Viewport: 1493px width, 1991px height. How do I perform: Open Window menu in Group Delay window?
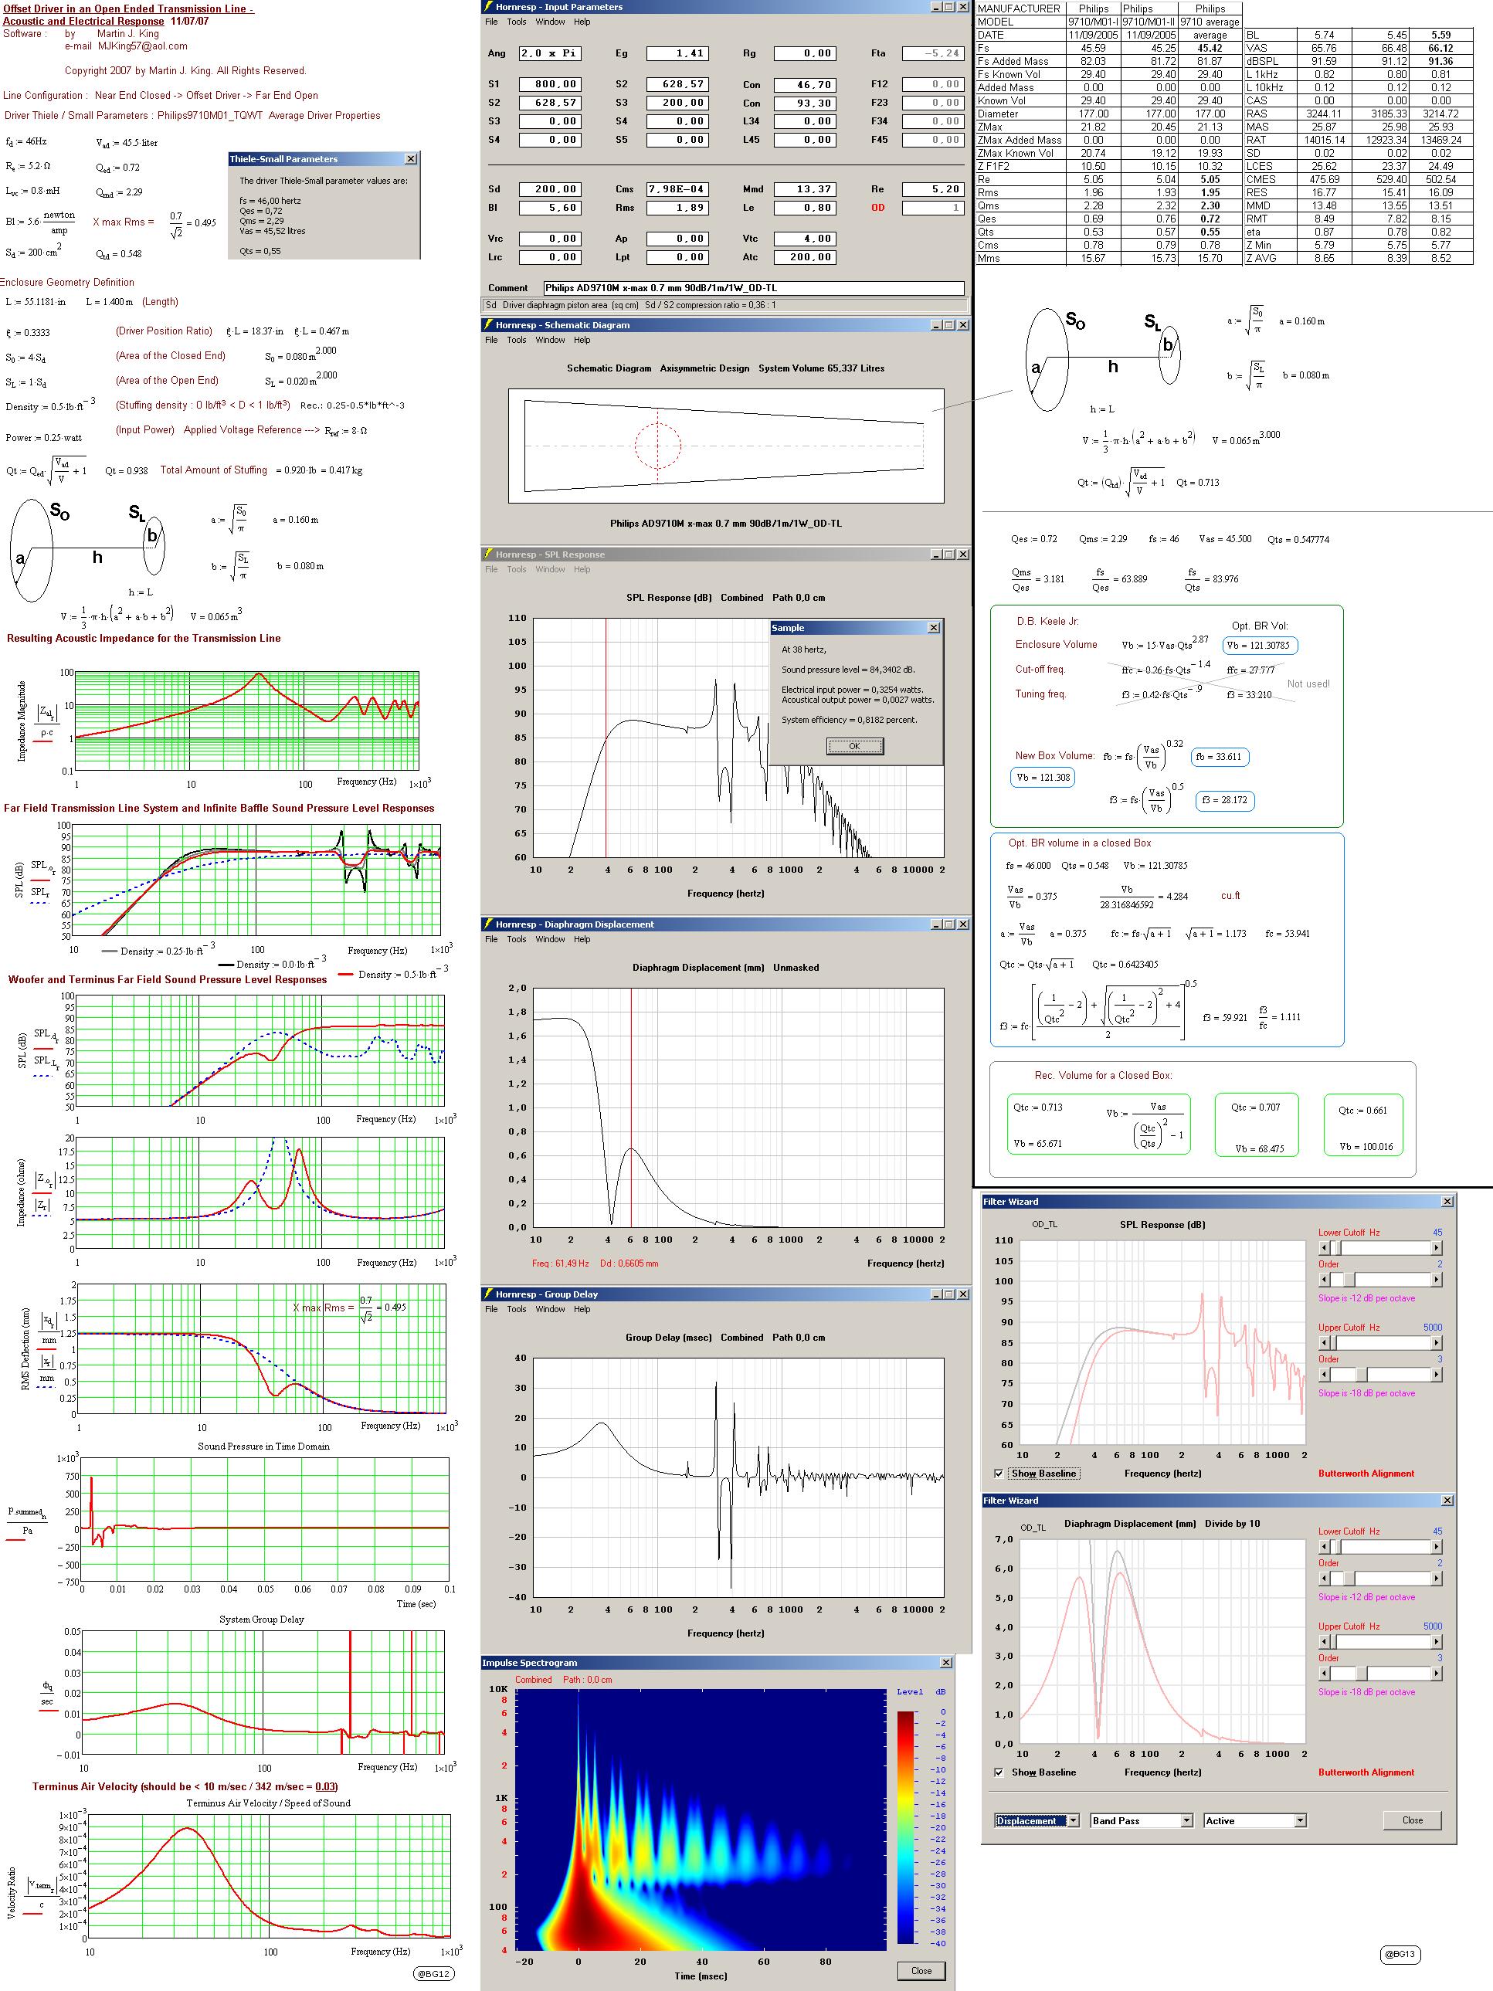(x=551, y=1310)
